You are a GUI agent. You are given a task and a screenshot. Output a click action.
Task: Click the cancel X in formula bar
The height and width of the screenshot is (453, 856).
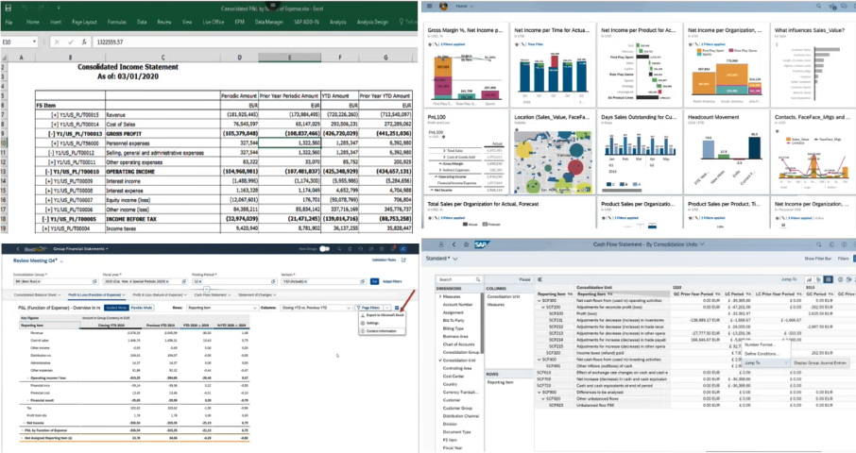(x=58, y=42)
